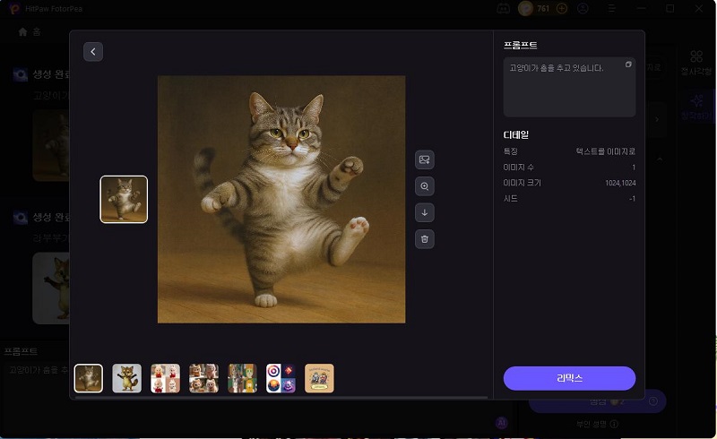Go back with the left arrow button
The width and height of the screenshot is (717, 439).
coord(93,52)
